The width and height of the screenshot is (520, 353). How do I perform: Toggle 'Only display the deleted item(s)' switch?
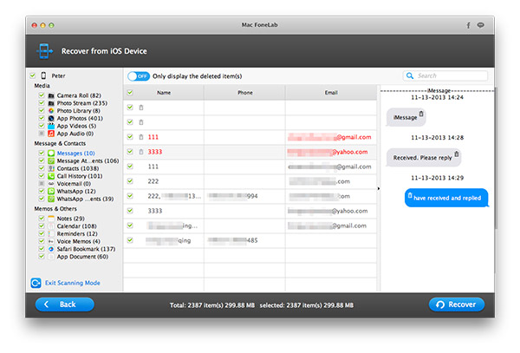tap(138, 76)
